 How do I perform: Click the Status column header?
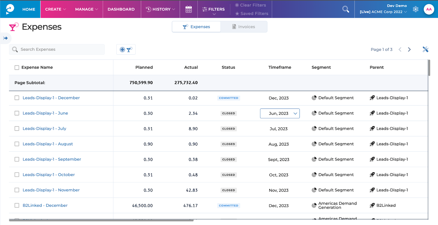(228, 67)
